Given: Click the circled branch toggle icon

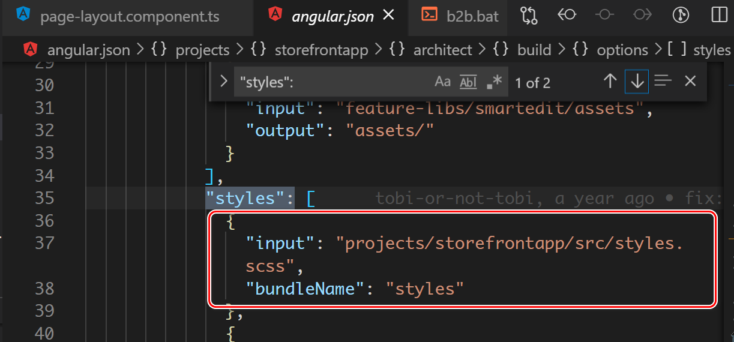Looking at the screenshot, I should [681, 15].
